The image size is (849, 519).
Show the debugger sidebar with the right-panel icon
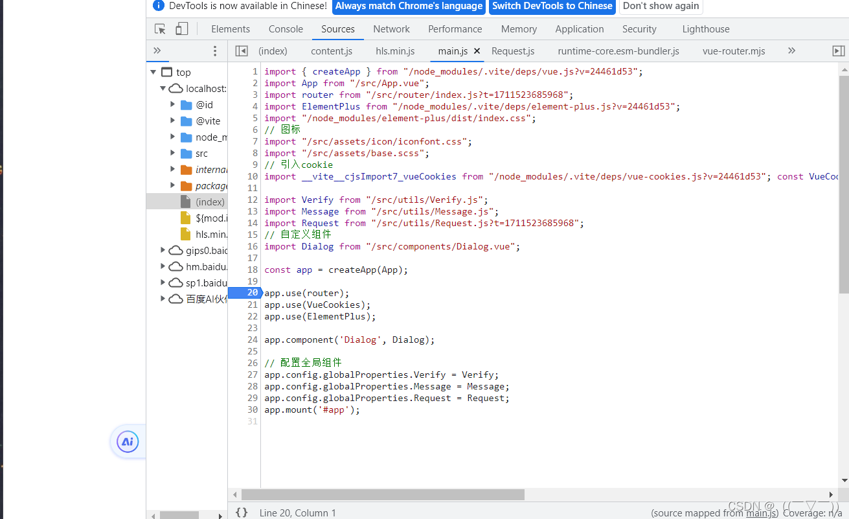839,51
